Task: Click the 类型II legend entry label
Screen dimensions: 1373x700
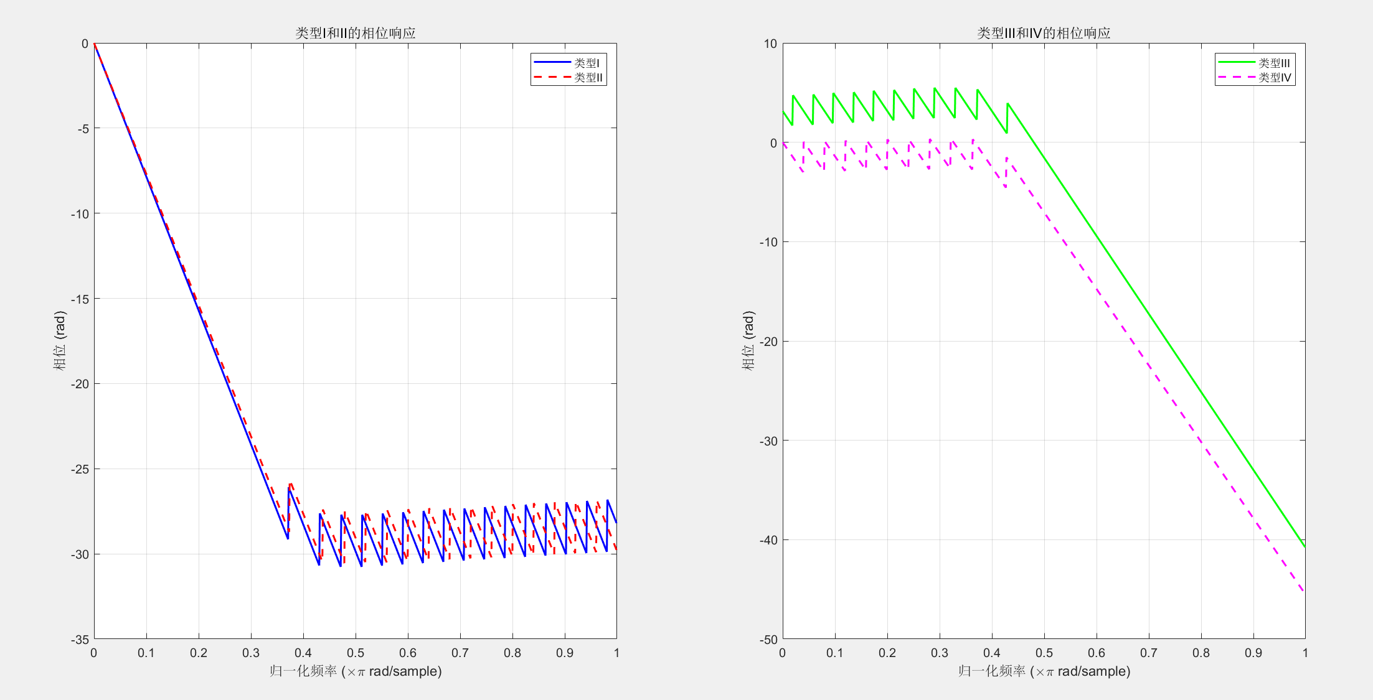Action: click(x=588, y=77)
